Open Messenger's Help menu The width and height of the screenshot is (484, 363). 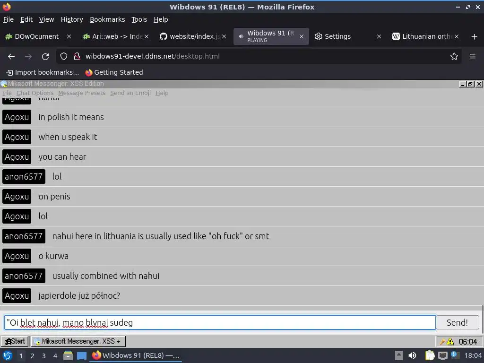pos(162,93)
